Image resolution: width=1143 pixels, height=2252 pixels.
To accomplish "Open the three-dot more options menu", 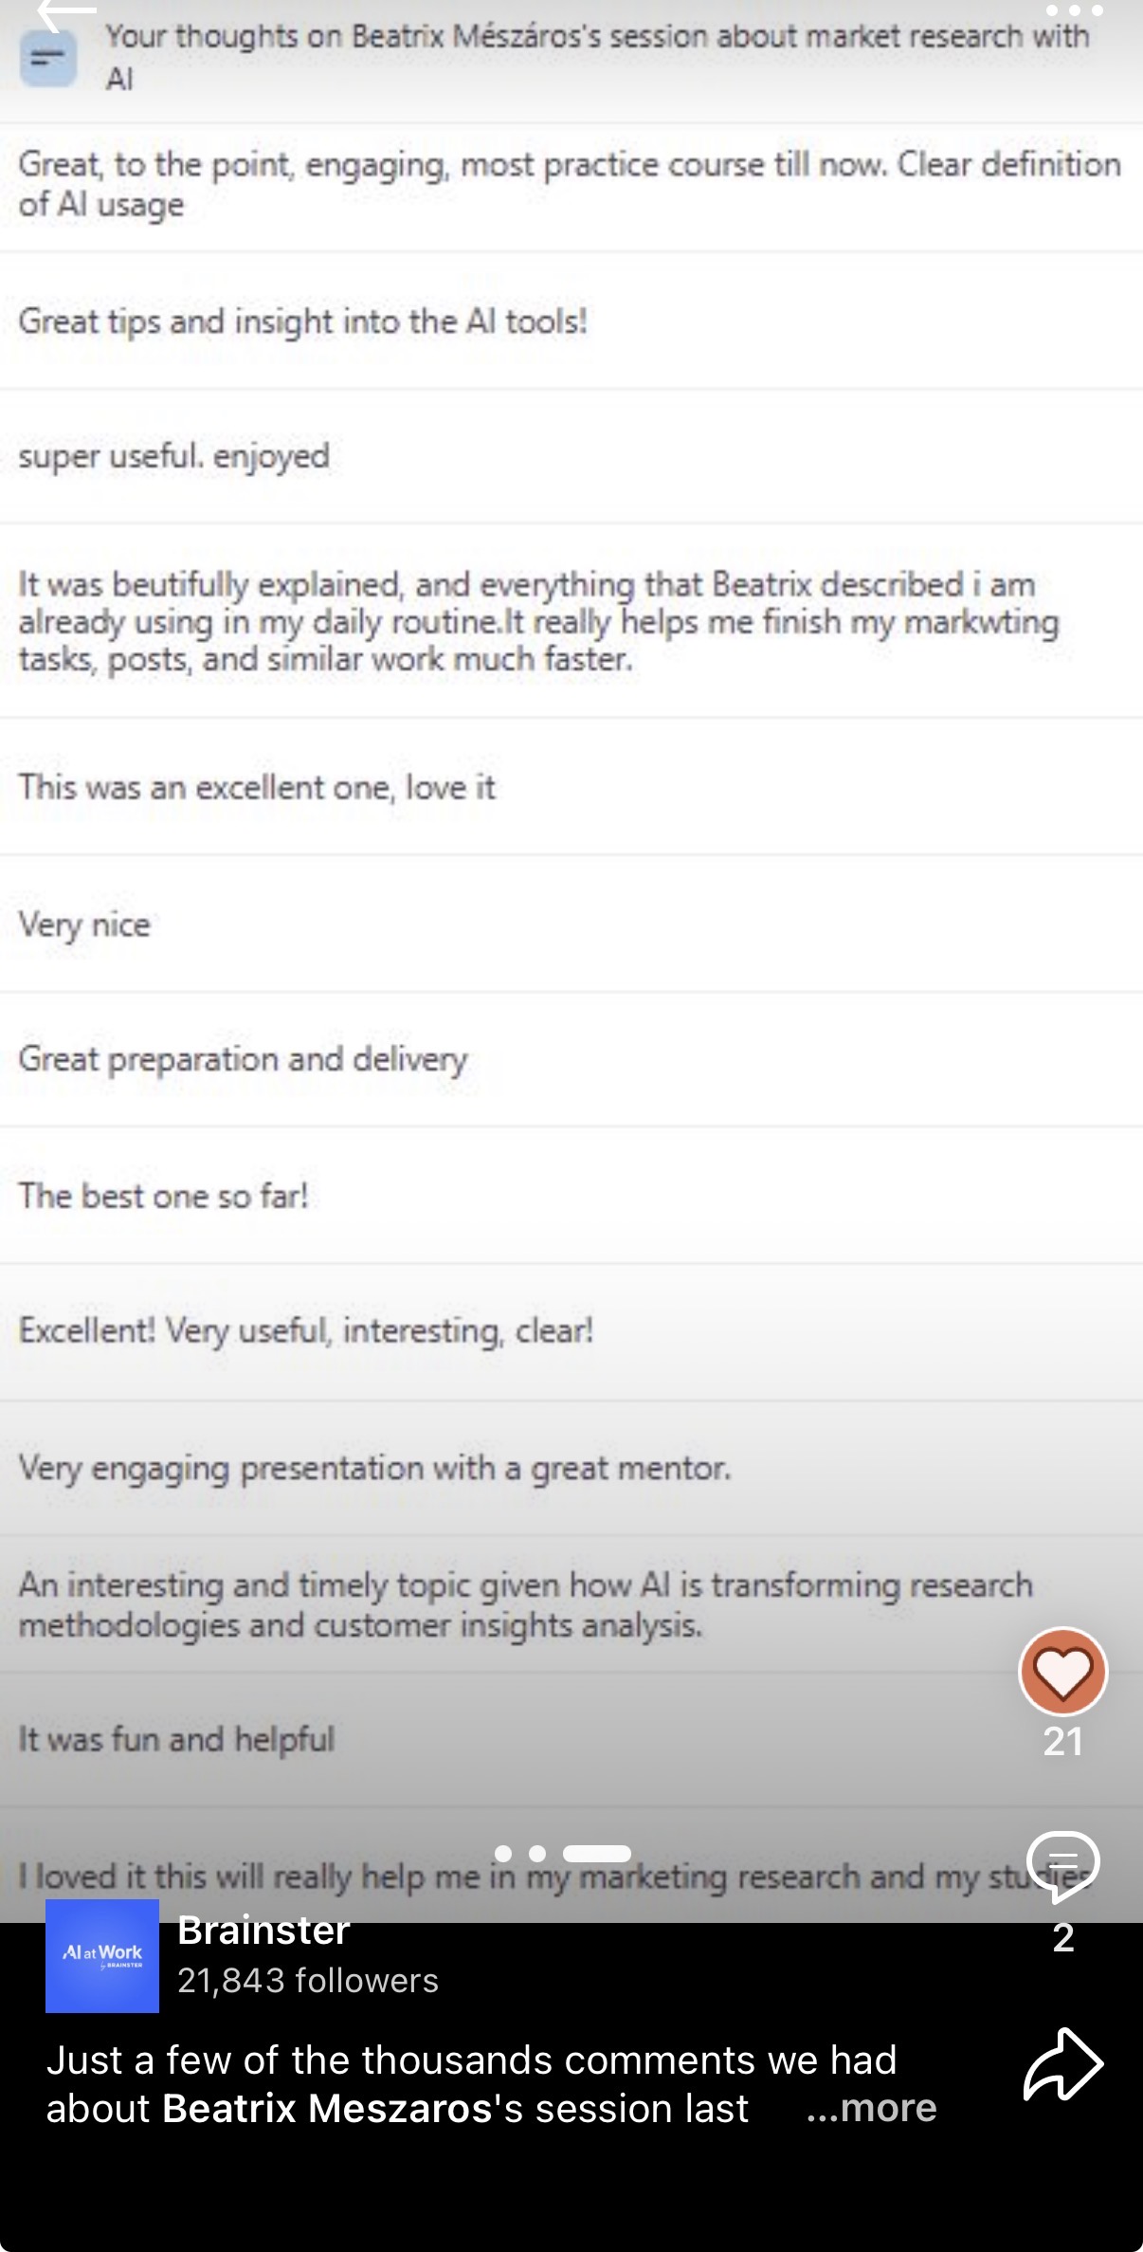I will pos(1074,11).
